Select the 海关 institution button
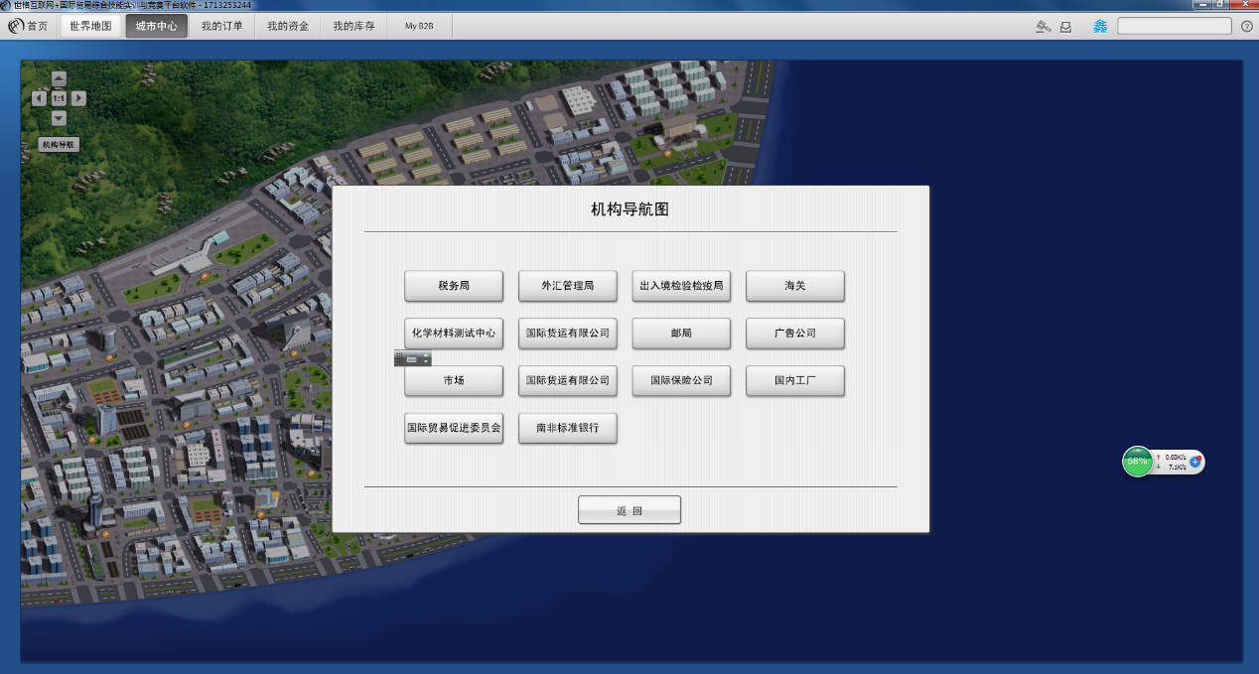The width and height of the screenshot is (1259, 674). (x=794, y=286)
